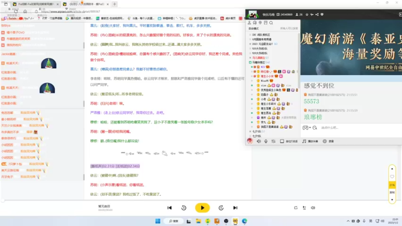This screenshot has height=226, width=402.
Task: Click the taskbar search box
Action: [x=173, y=221]
